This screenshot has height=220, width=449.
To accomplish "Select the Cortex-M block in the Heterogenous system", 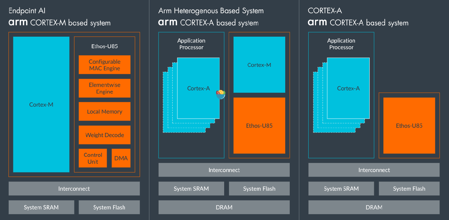I will (x=259, y=65).
